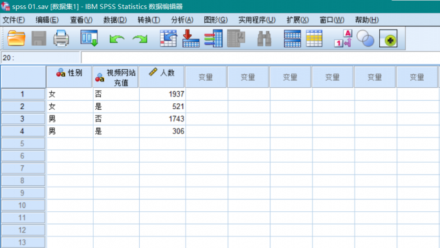Click the Select cases yellow grid icon
Screen dimensions: 440x248
coord(314,39)
